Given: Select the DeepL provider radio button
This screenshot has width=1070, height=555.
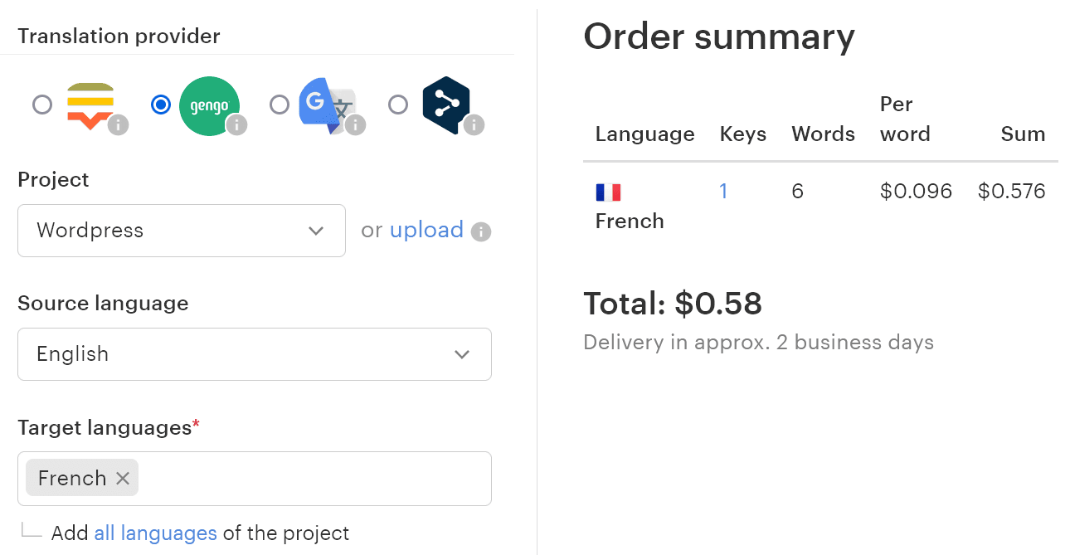Looking at the screenshot, I should (398, 105).
